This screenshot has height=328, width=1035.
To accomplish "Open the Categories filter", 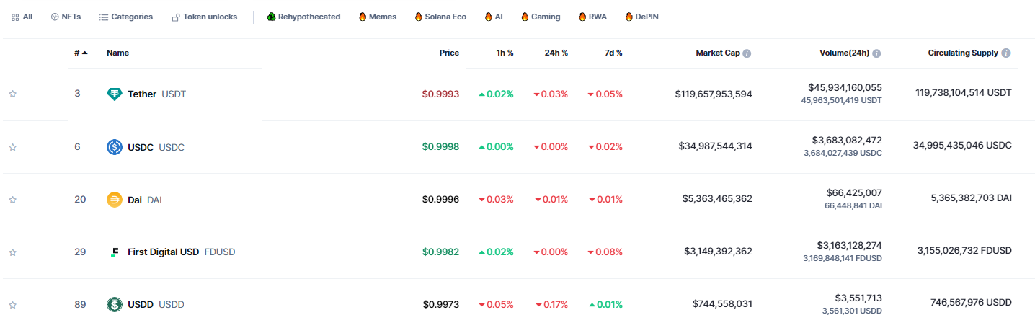I will point(125,17).
